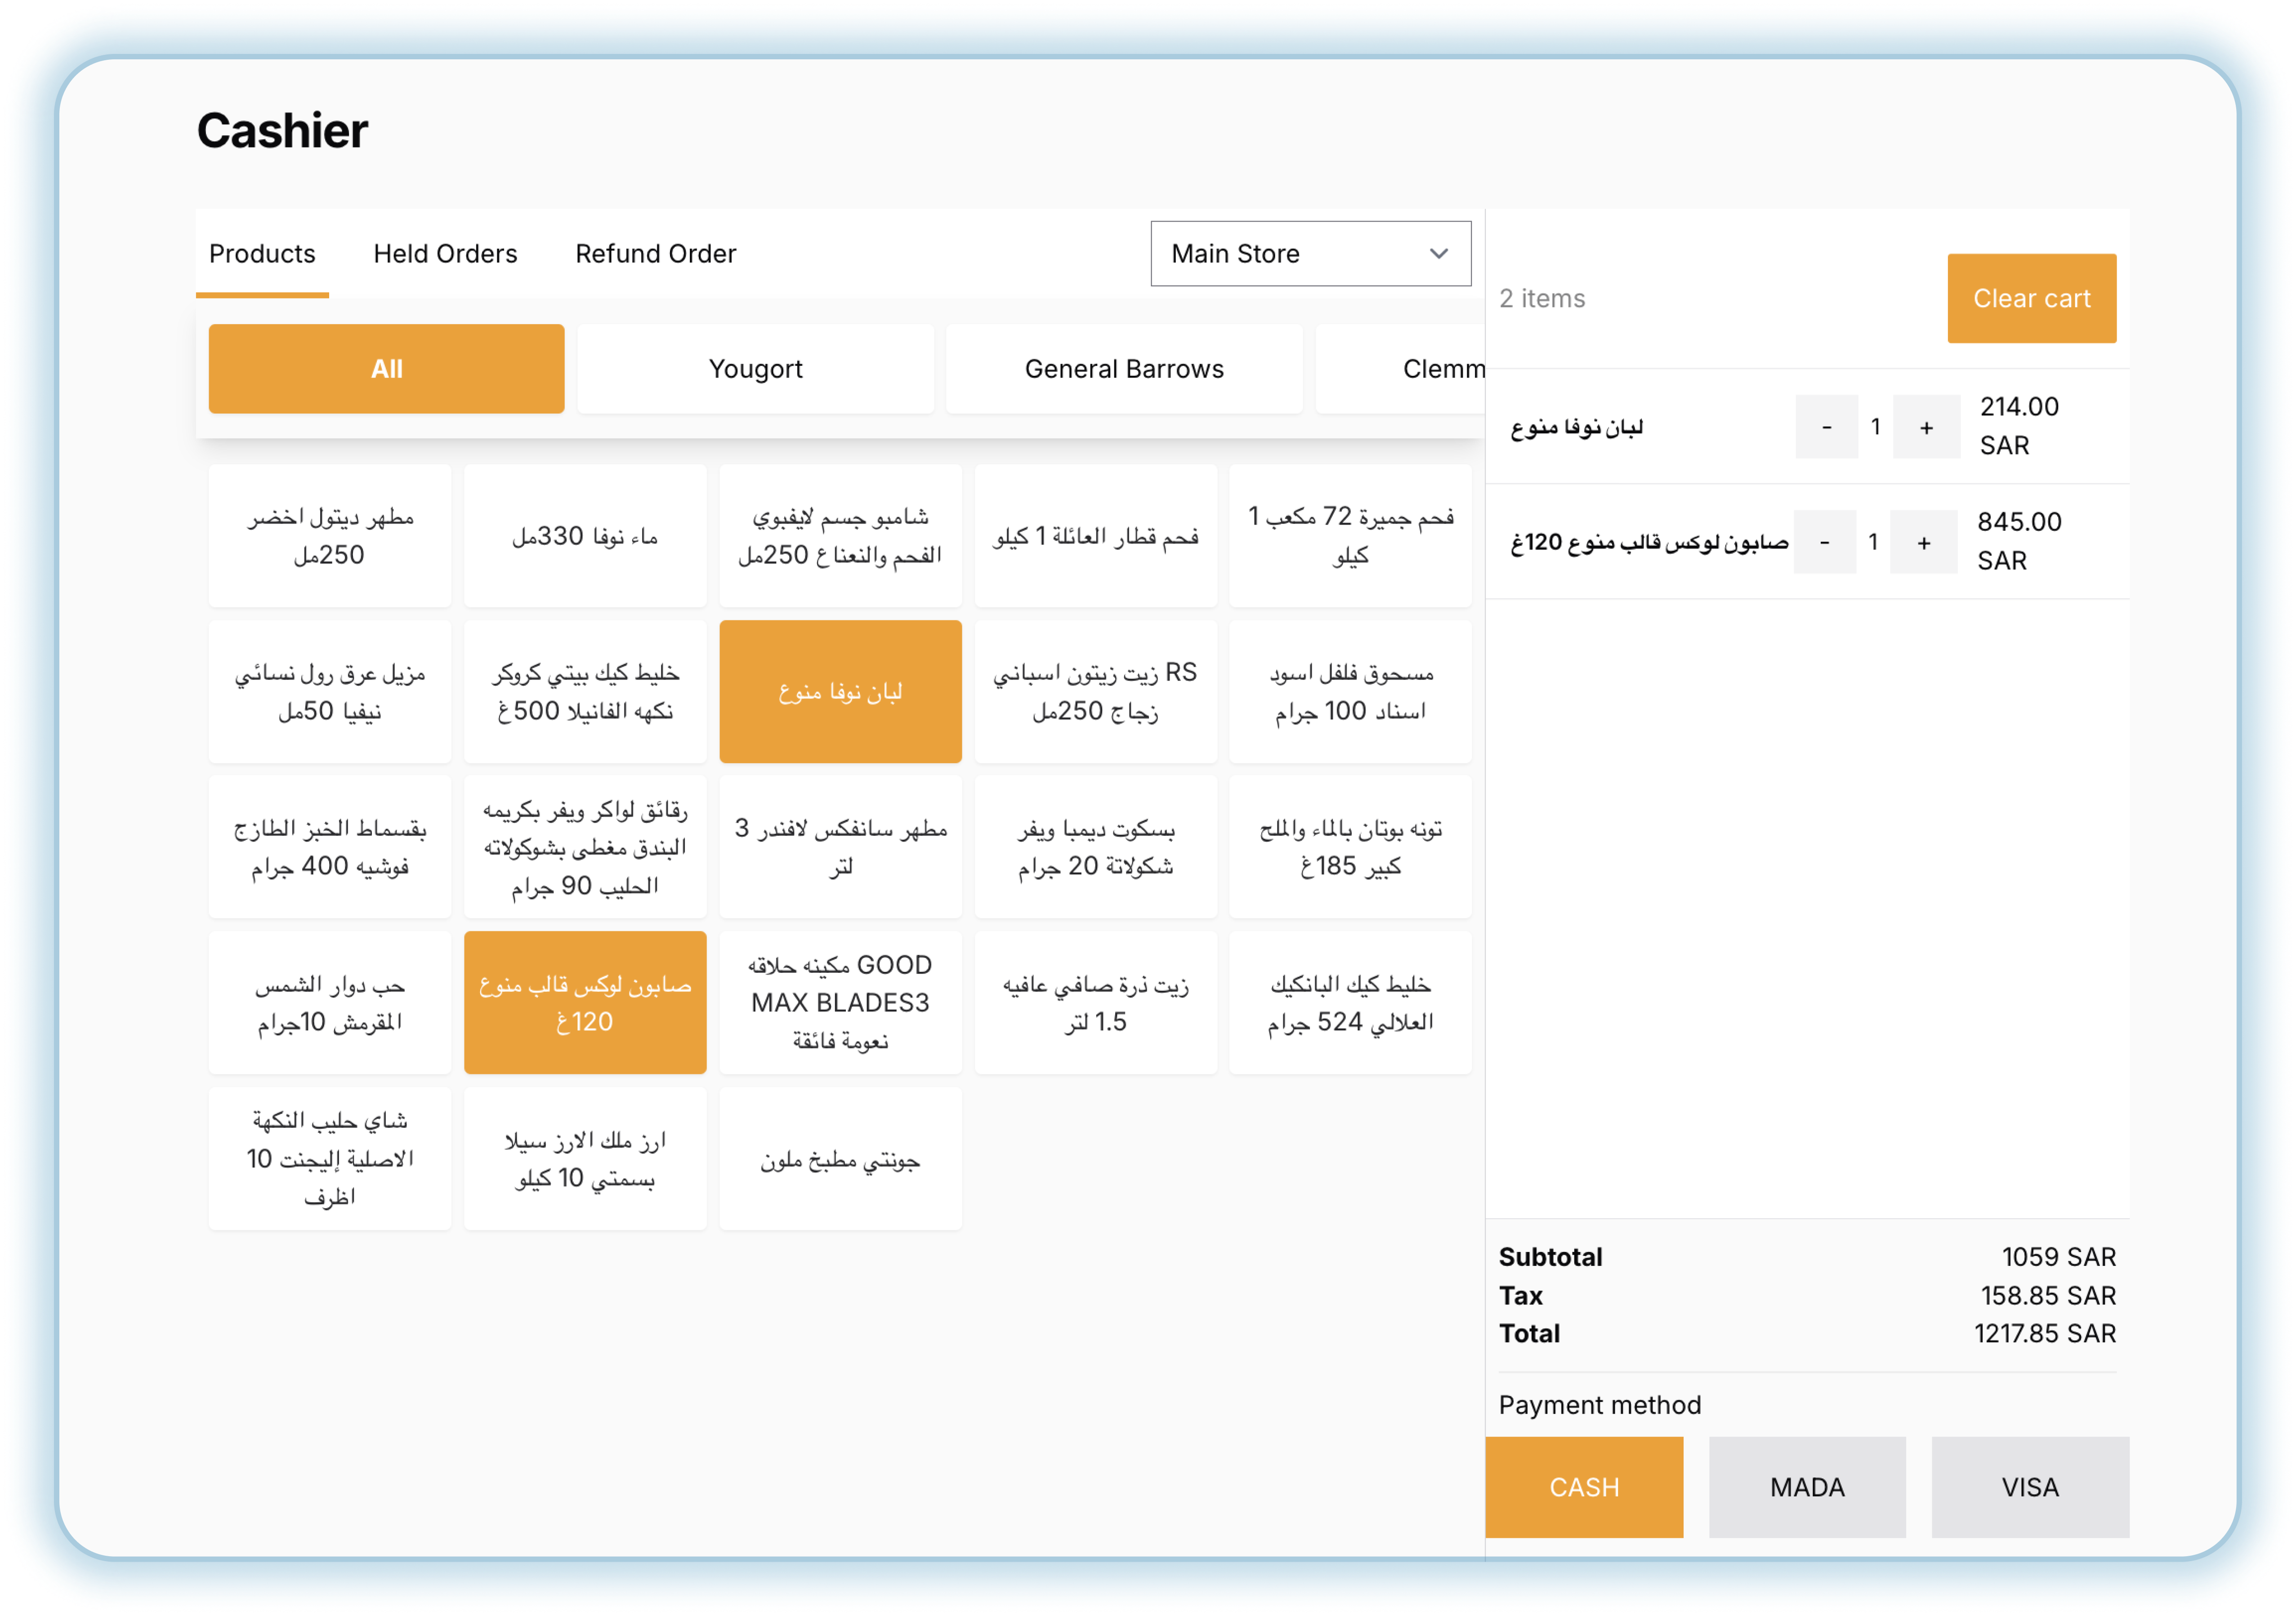This screenshot has width=2296, height=1616.
Task: Click the highlighted Lux soap 120غ card
Action: pos(585,1002)
